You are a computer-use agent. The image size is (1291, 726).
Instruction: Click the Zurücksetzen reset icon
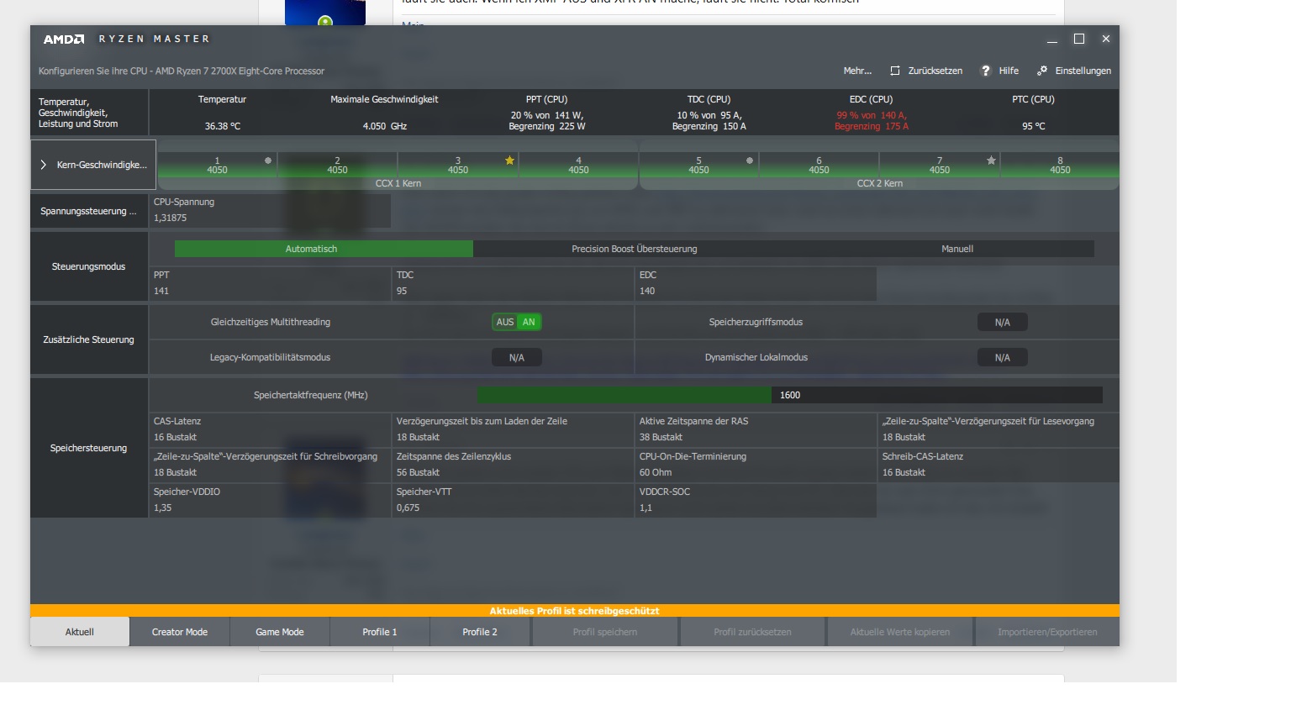click(x=895, y=71)
